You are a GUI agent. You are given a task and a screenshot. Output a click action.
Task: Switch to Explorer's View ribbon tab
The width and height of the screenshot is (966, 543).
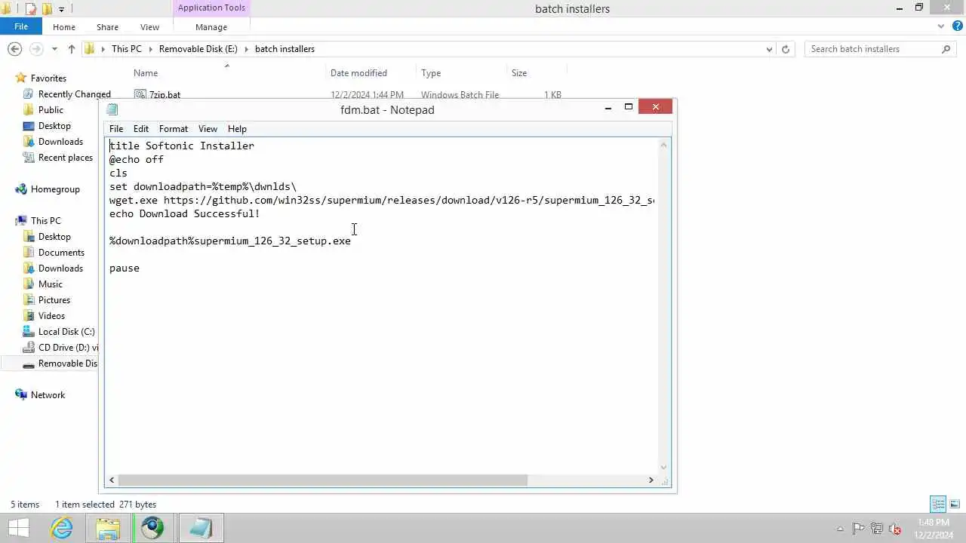pyautogui.click(x=149, y=27)
